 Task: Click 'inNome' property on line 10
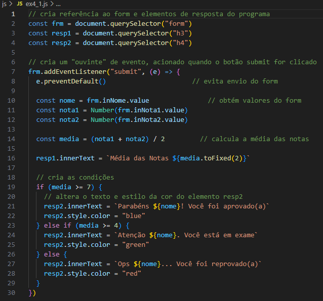(114, 101)
